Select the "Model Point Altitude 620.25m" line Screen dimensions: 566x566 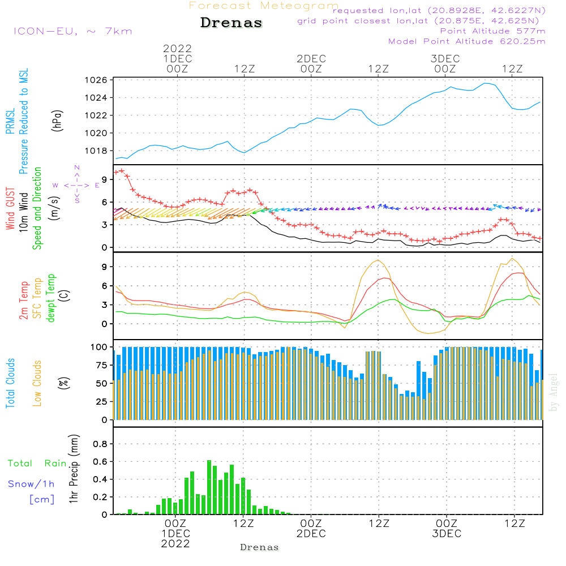coord(467,41)
